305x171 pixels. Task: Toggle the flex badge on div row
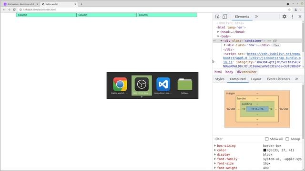coord(276,45)
